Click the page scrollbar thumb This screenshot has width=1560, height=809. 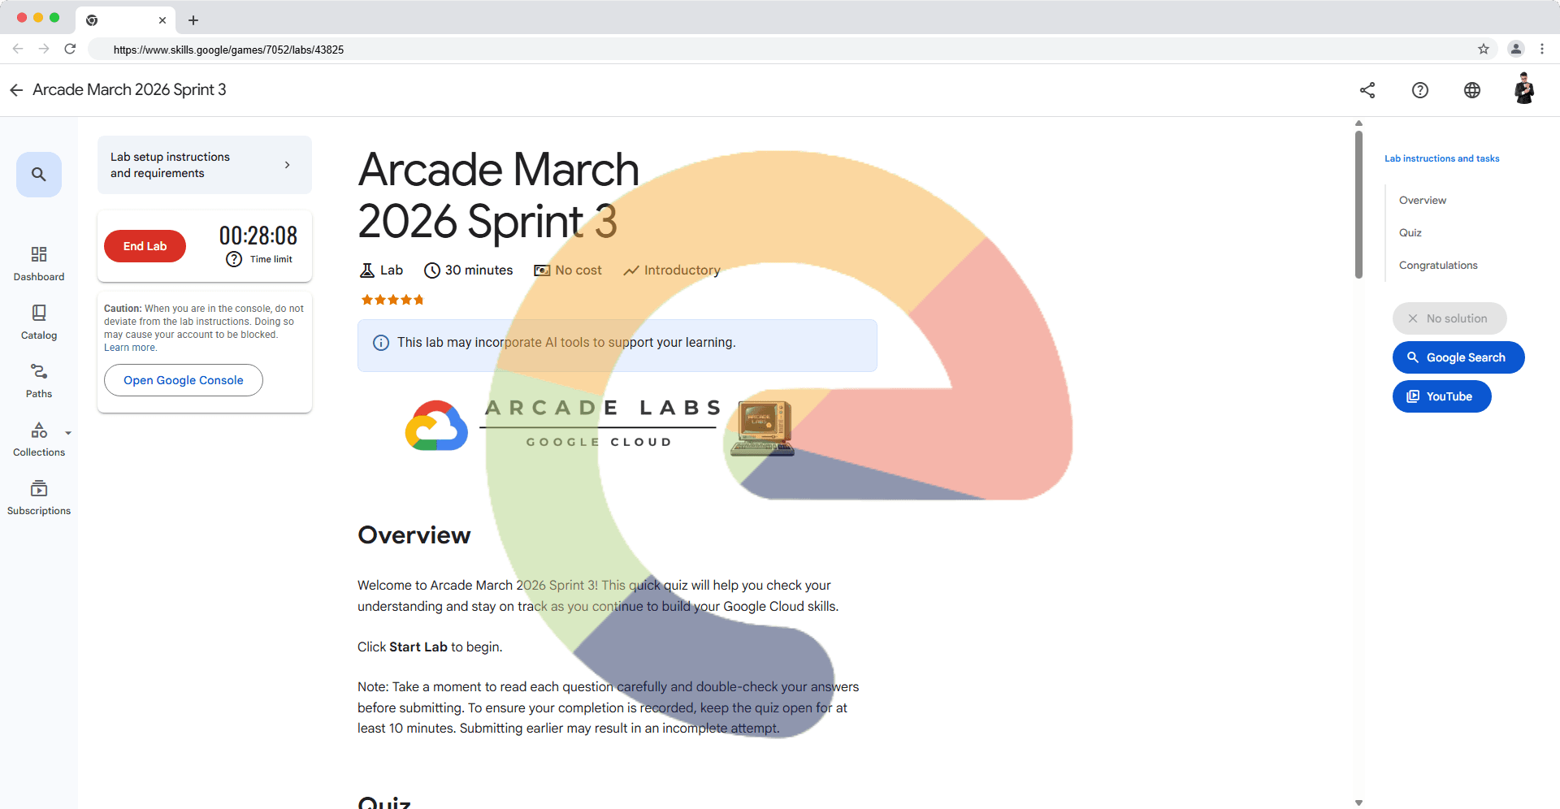click(1358, 203)
